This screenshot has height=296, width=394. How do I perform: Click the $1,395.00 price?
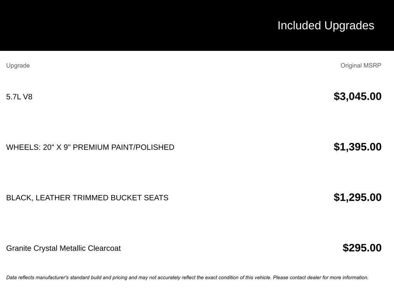click(357, 147)
